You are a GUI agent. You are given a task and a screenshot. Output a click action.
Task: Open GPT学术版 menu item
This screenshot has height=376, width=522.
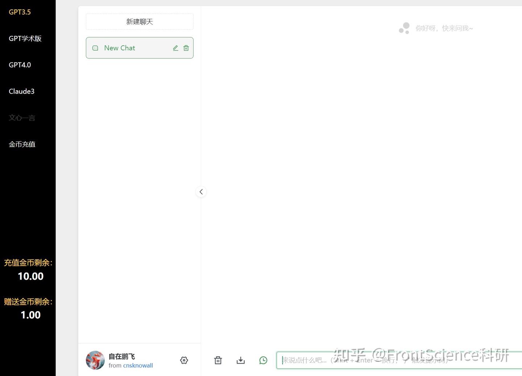(25, 38)
